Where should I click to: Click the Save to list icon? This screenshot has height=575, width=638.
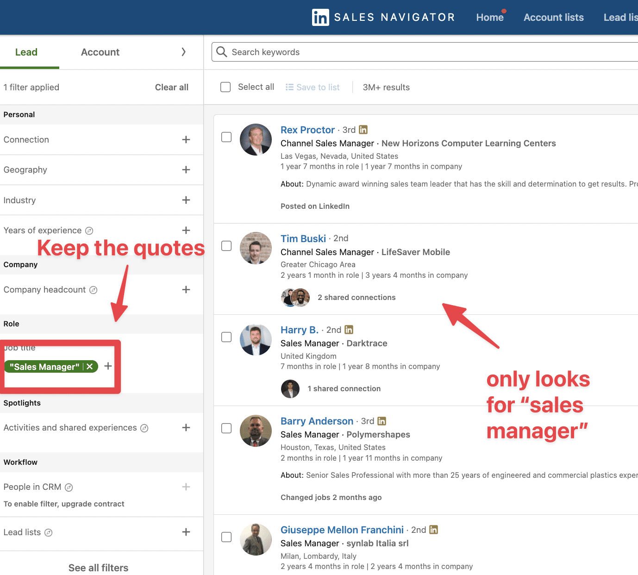click(x=290, y=87)
